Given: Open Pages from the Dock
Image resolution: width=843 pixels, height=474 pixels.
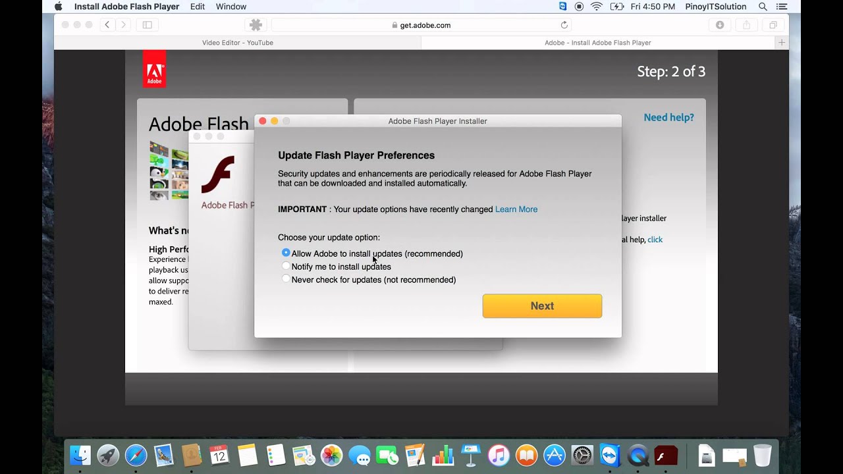Looking at the screenshot, I should point(415,455).
